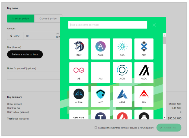This screenshot has width=189, height=138.
Task: Select the coin with blue T logo
Action: [101, 114]
